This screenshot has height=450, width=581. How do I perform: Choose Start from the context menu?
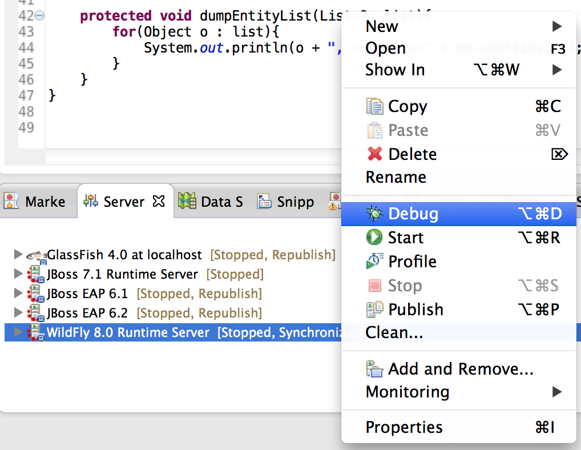(x=459, y=238)
